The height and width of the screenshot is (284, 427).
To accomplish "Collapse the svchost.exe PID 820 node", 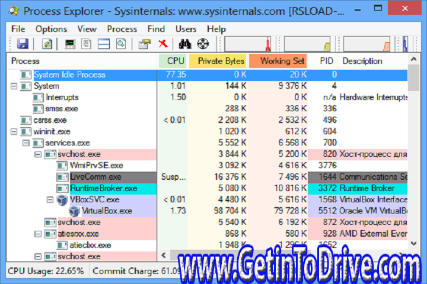I will 38,154.
